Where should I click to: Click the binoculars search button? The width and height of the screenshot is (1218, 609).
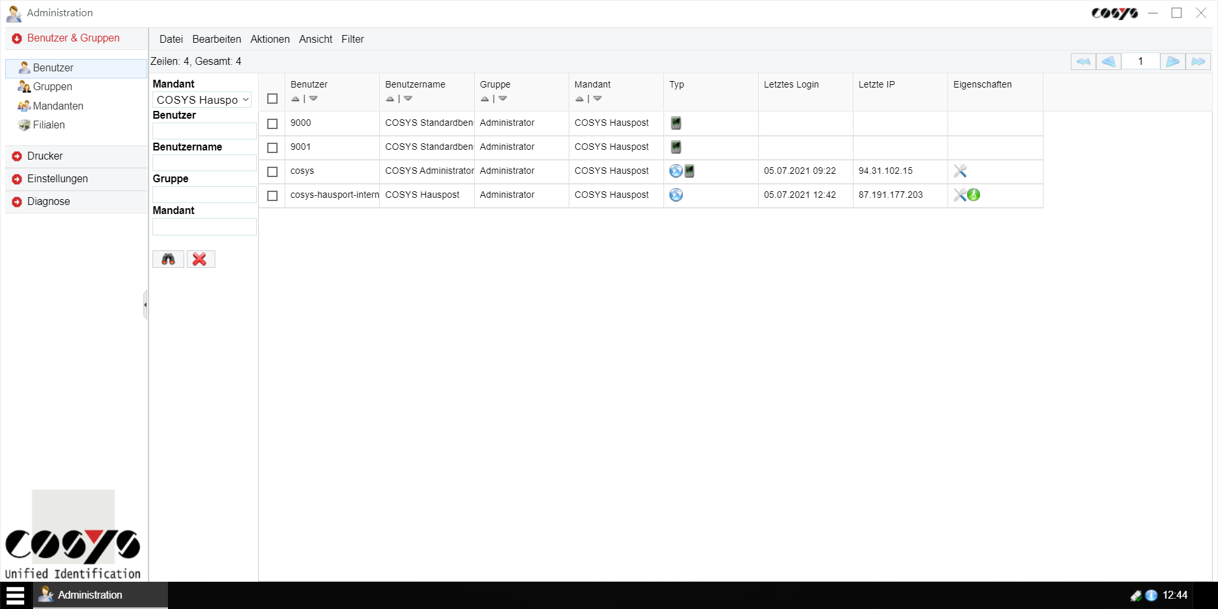coord(168,259)
